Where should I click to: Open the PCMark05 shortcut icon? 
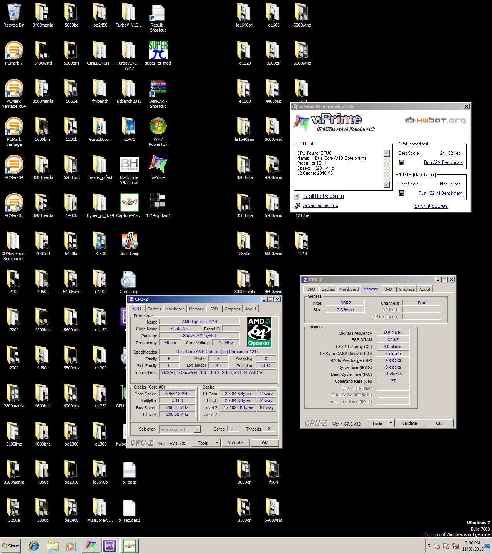(14, 206)
